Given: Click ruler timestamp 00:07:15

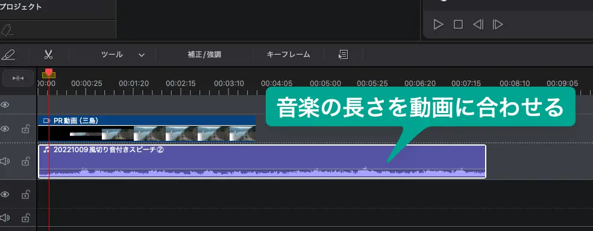Looking at the screenshot, I should 466,84.
